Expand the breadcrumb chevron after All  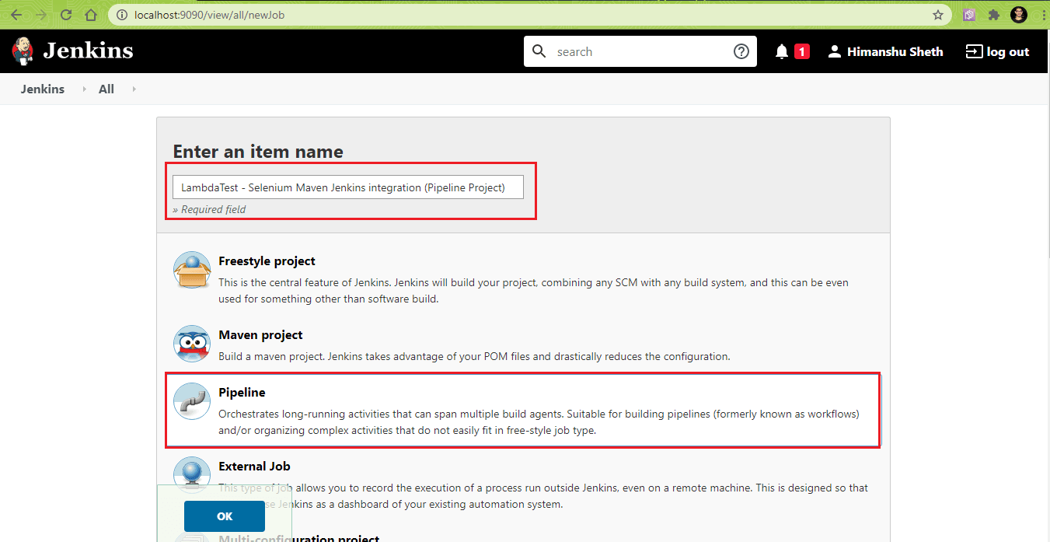pyautogui.click(x=133, y=89)
